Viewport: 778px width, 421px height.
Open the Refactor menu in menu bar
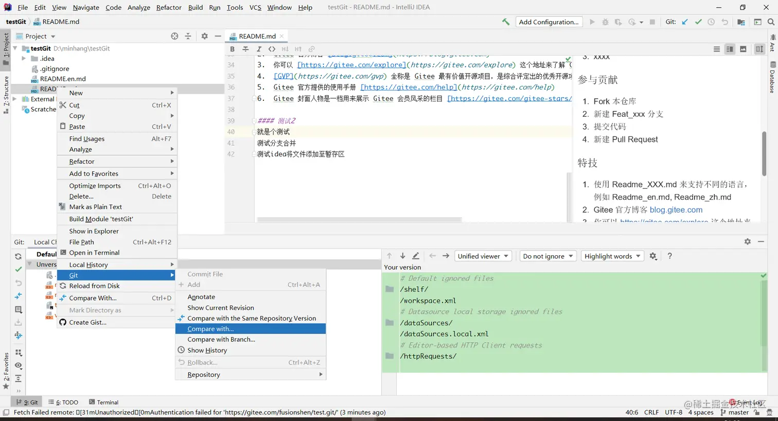tap(169, 7)
